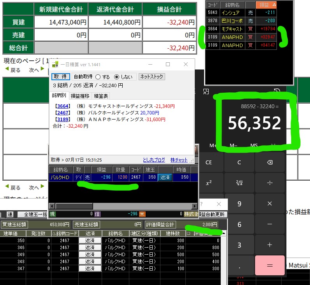Sort positions by 銘柄コード header
This screenshot has width=310, height=285.
click(65, 234)
